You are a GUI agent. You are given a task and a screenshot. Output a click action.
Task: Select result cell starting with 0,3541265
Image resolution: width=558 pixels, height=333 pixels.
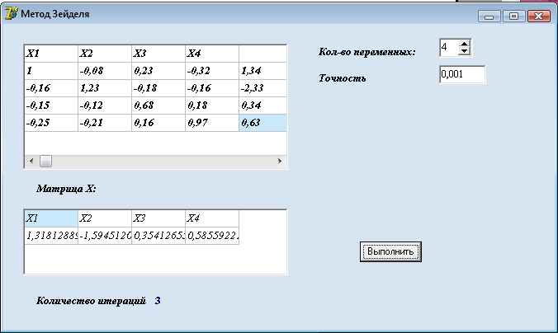(158, 236)
